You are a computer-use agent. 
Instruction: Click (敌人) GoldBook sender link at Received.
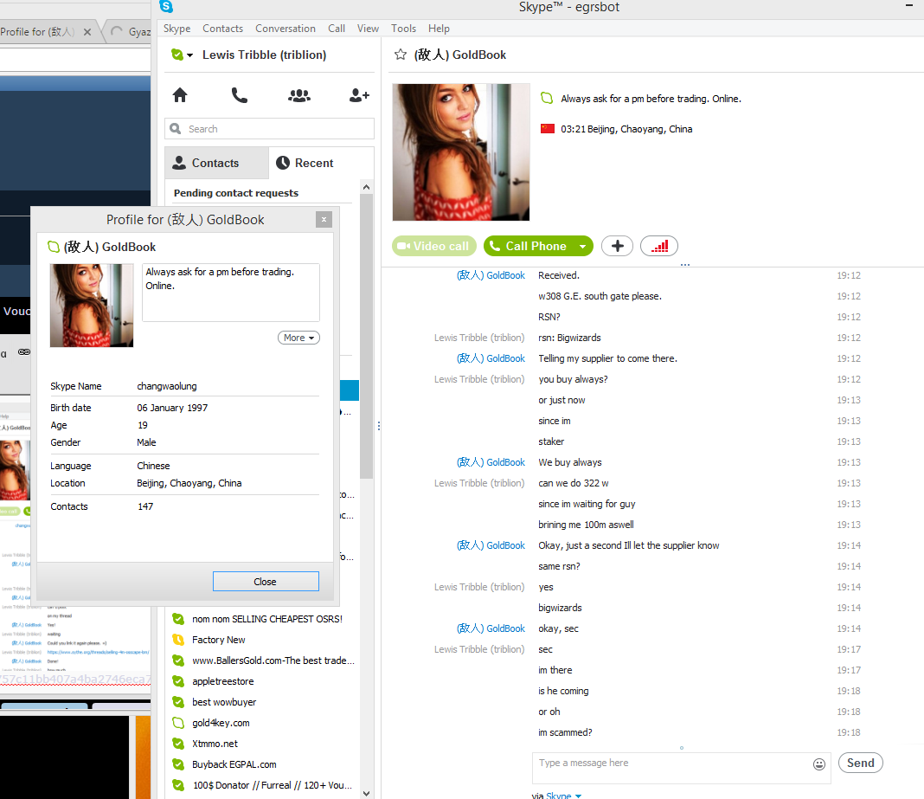[491, 275]
